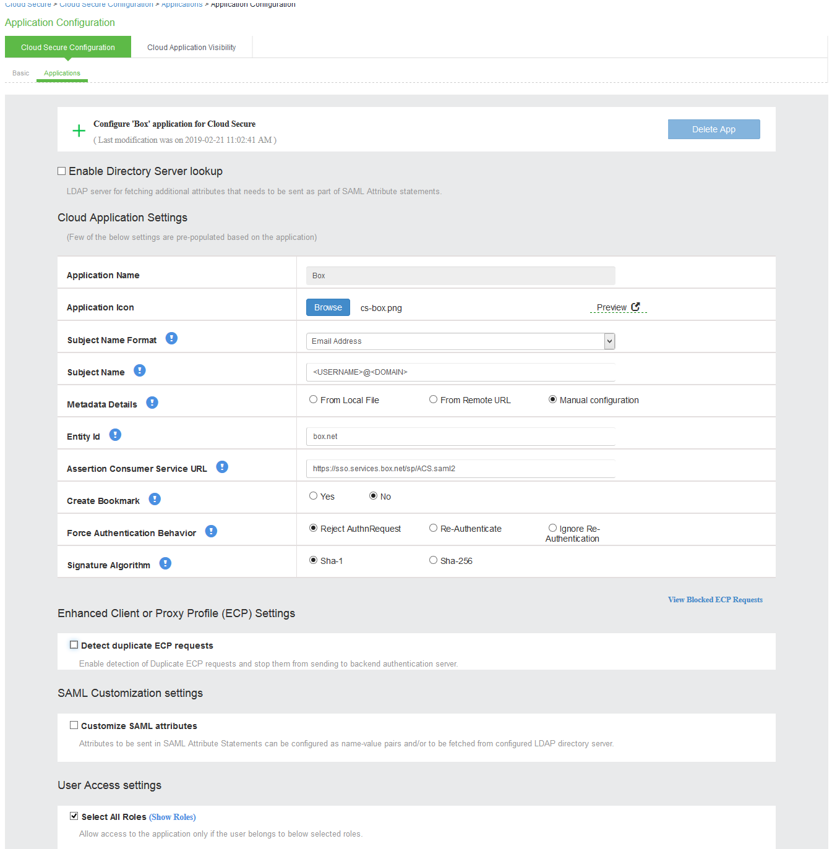Show help icon for Signature Algorithm
This screenshot has width=832, height=849.
[165, 563]
